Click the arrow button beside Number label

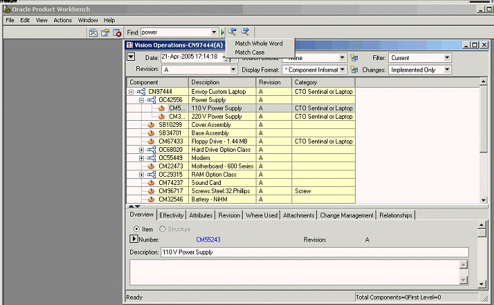[134, 239]
